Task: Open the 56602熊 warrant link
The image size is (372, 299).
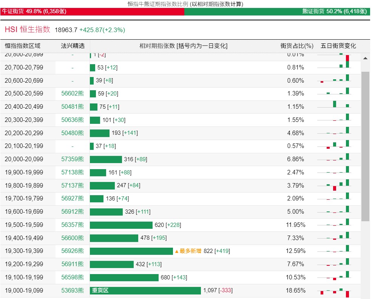Action: coord(73,93)
